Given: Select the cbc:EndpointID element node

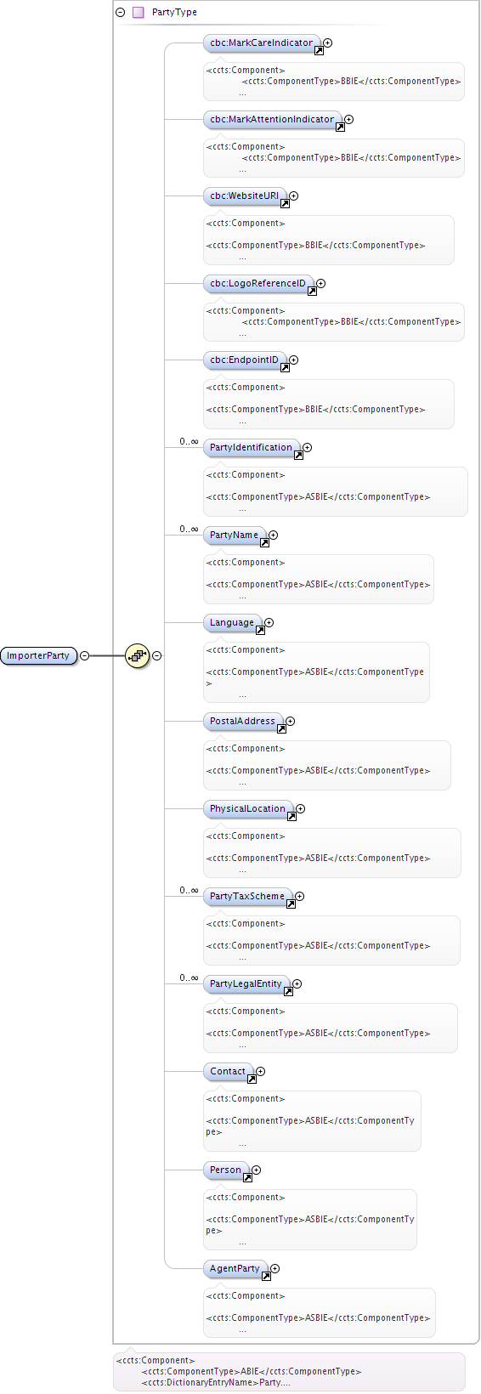Looking at the screenshot, I should pyautogui.click(x=245, y=360).
